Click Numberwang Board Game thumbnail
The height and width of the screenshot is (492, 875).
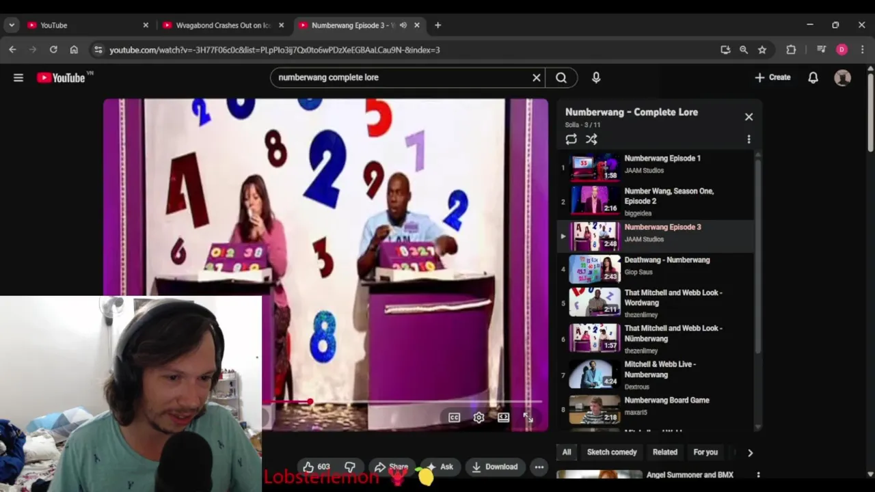pos(595,409)
